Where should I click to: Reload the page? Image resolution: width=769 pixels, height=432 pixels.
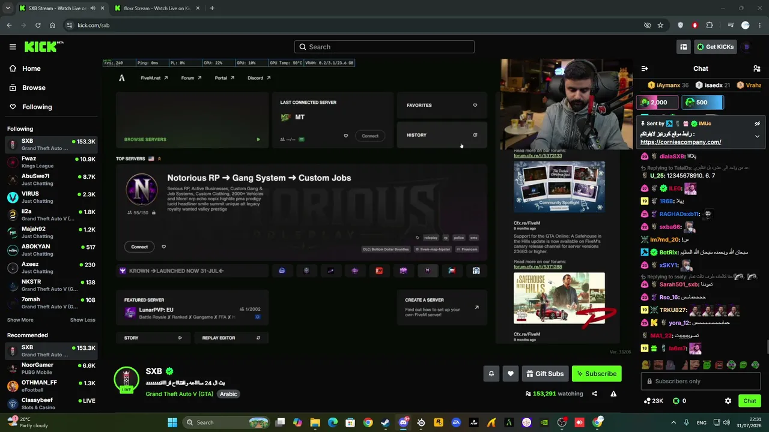pos(38,25)
